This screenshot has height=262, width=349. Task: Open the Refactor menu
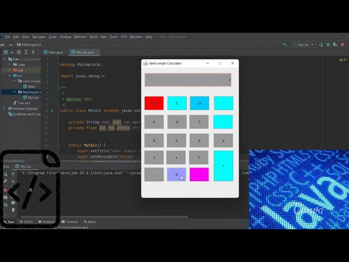80,37
